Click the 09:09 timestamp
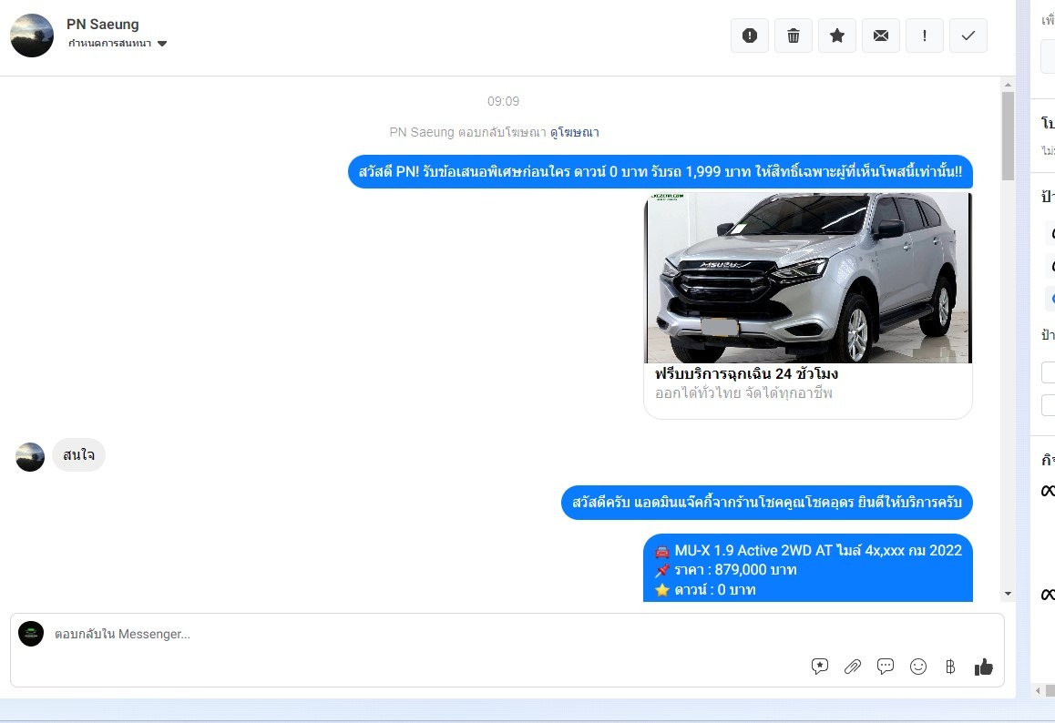 tap(503, 102)
